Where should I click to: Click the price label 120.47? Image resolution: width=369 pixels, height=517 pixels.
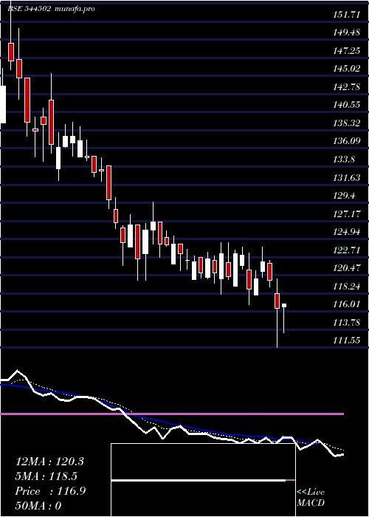point(347,268)
